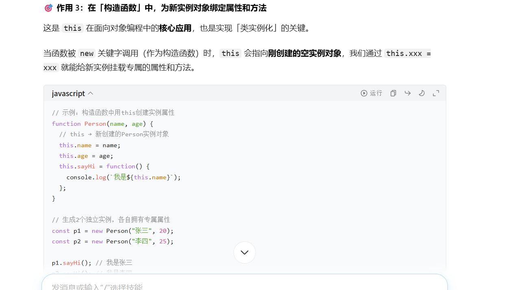Expand the code block to fullscreen

436,93
